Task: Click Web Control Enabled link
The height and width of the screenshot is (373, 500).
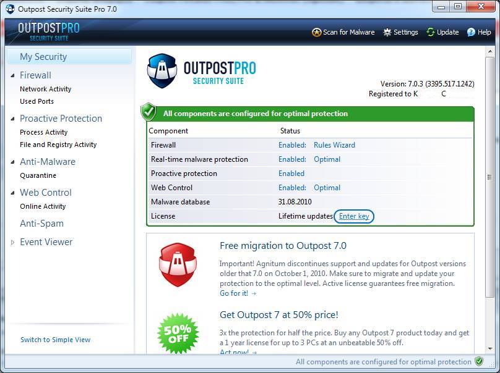Action: (292, 188)
